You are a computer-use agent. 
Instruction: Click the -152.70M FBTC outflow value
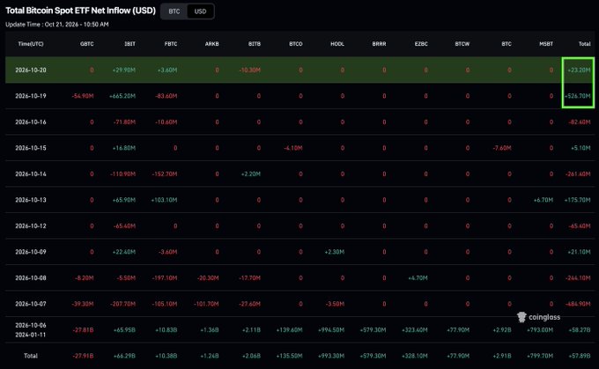164,173
